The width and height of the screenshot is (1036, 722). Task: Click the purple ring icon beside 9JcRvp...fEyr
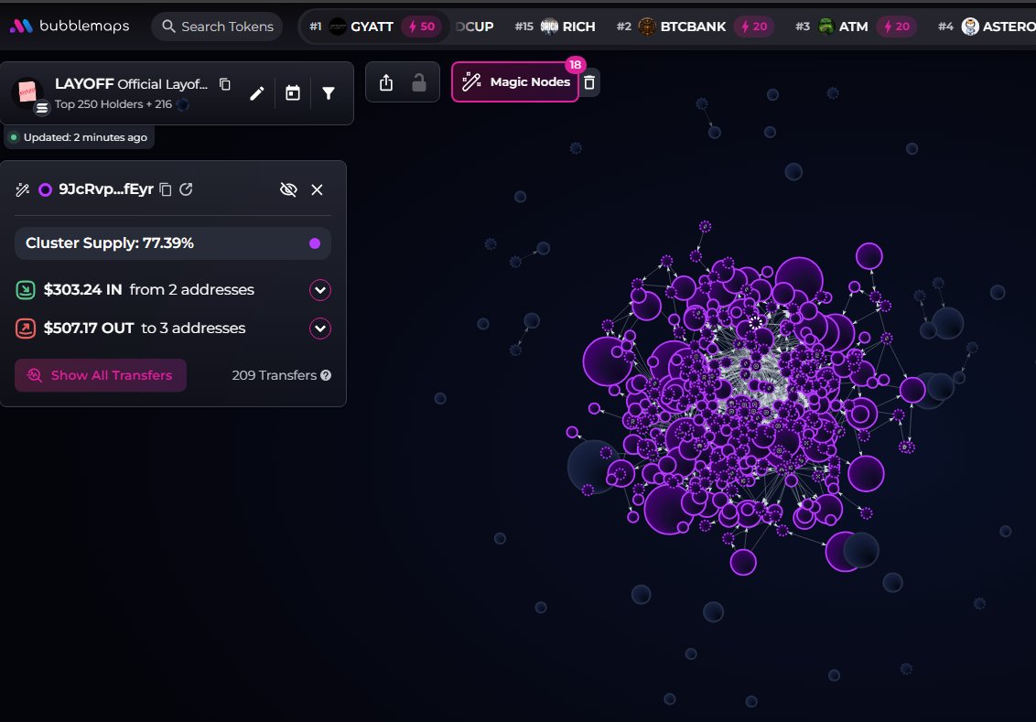[45, 190]
